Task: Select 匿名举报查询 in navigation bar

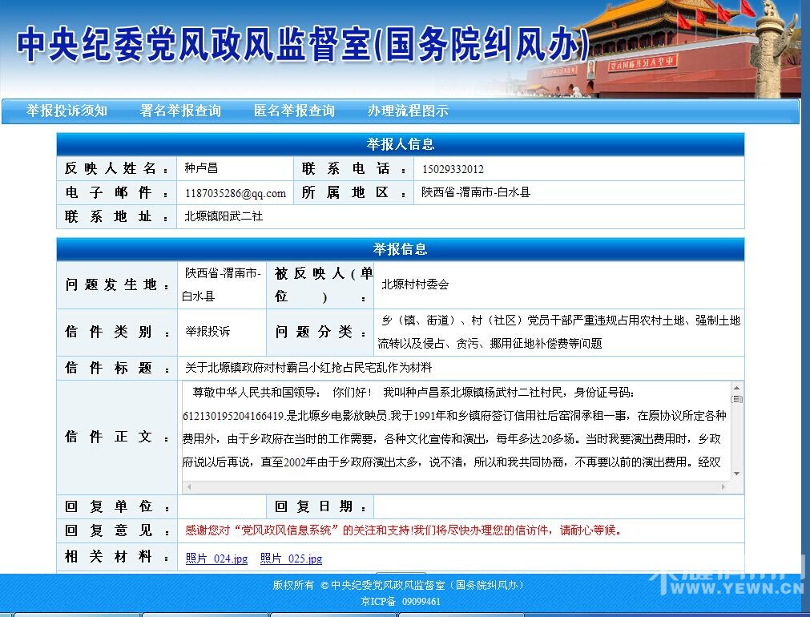Action: pyautogui.click(x=294, y=111)
